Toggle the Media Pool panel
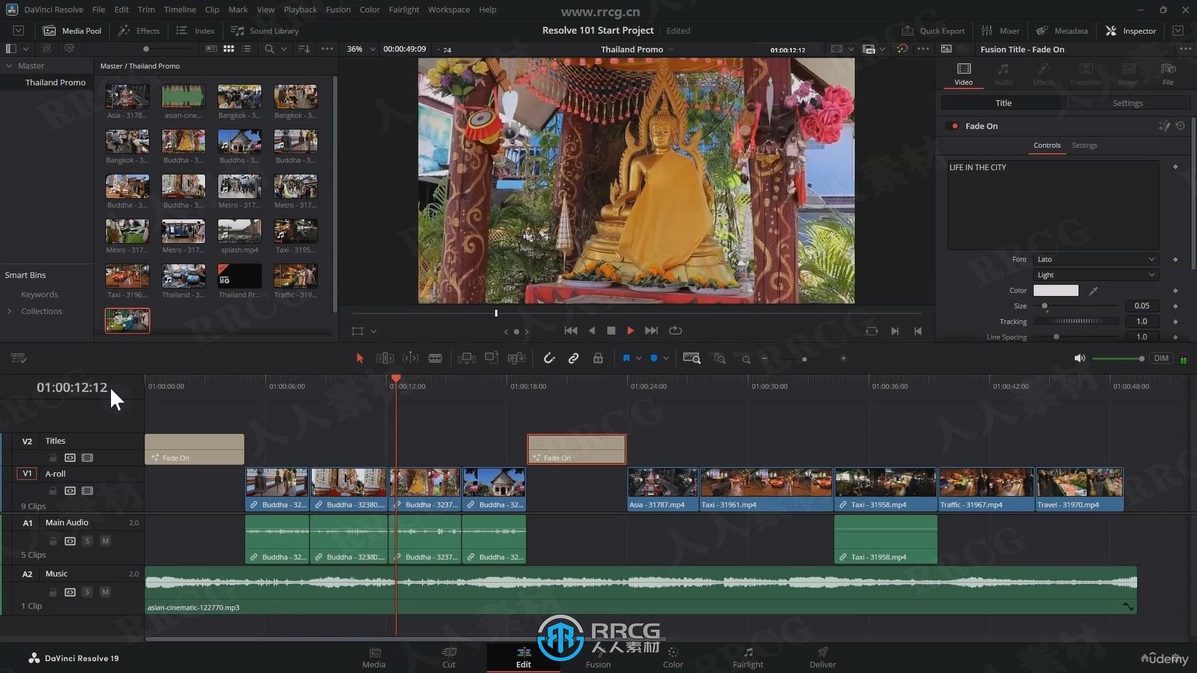The image size is (1197, 673). tap(72, 31)
